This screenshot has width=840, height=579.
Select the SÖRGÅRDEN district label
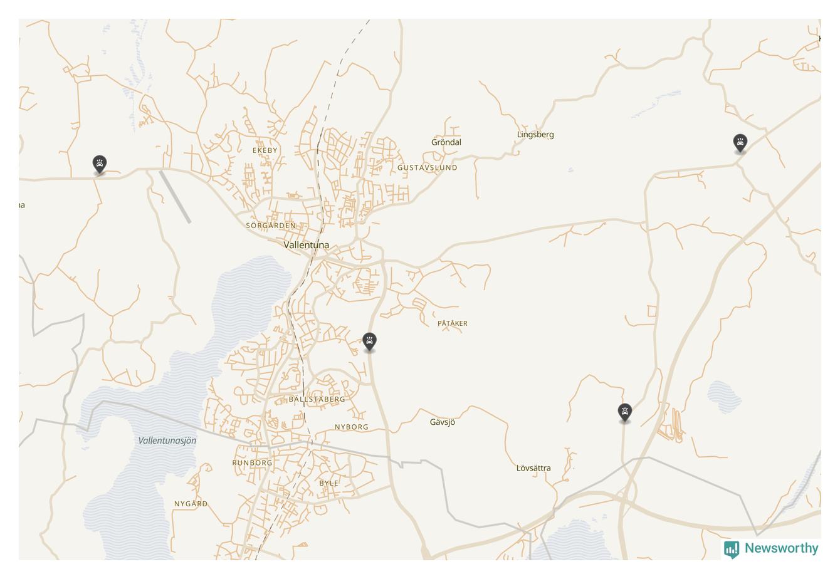point(271,226)
